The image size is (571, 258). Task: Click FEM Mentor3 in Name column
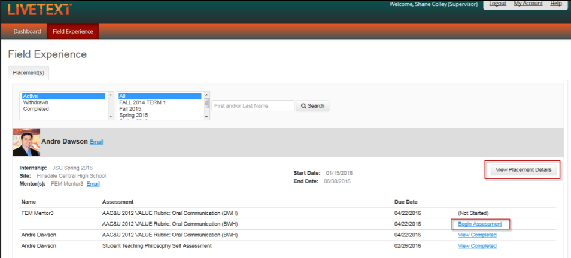(38, 213)
